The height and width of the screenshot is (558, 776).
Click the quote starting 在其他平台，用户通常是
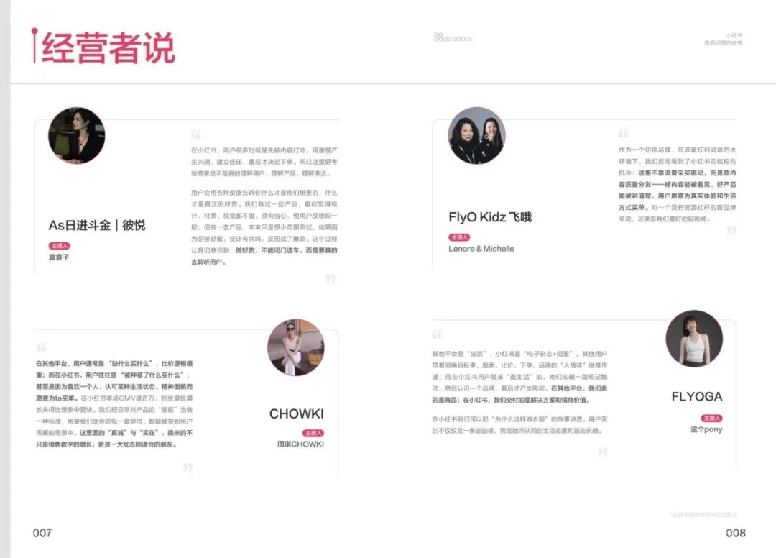[114, 404]
